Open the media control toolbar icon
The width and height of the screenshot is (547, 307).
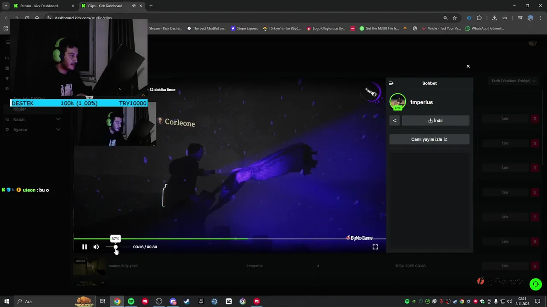(520, 18)
